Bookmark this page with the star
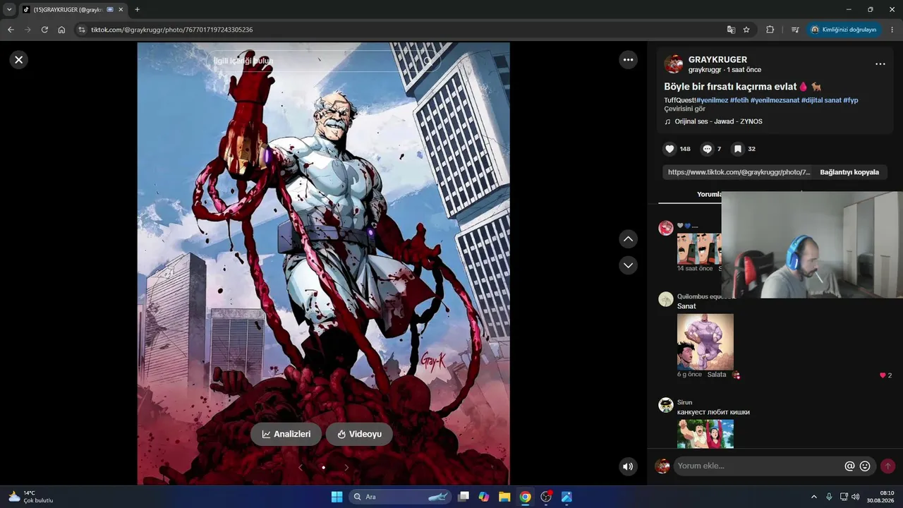This screenshot has width=903, height=508. [746, 30]
